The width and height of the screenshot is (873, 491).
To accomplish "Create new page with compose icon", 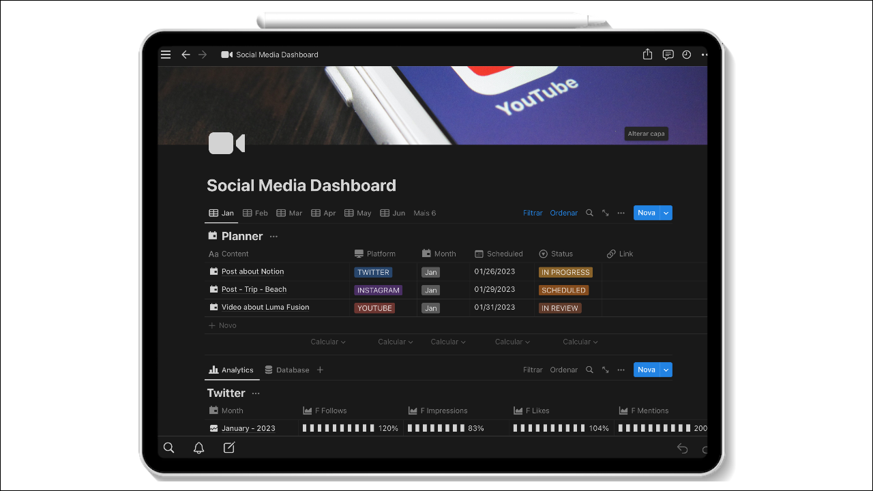I will pos(229,447).
